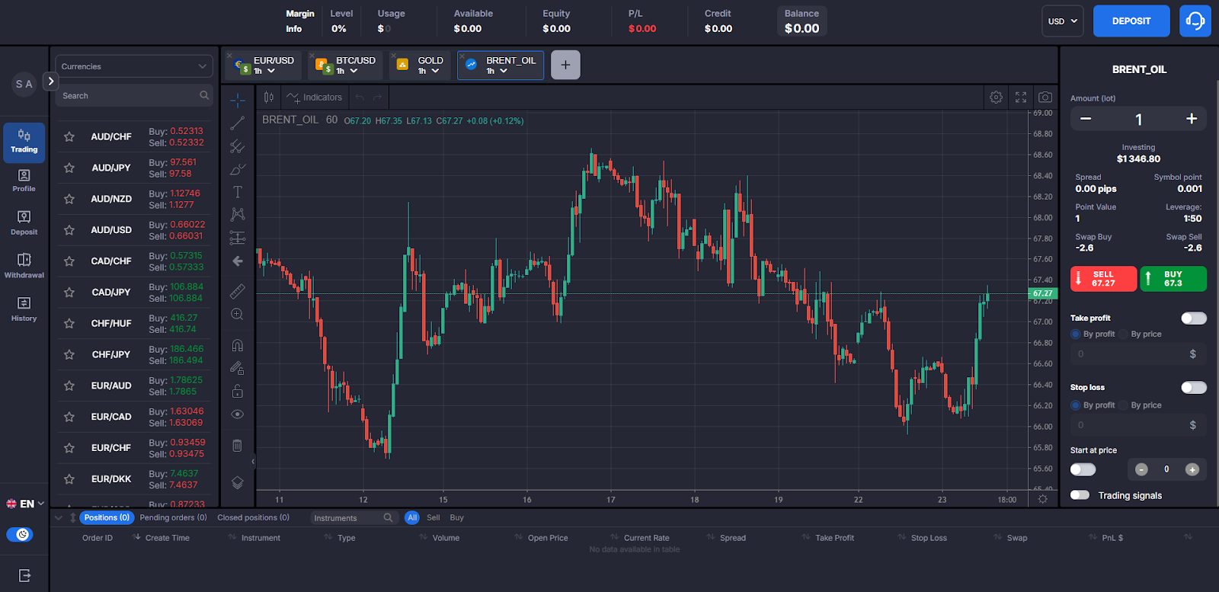This screenshot has height=592, width=1219.
Task: Star the AUD/CHF currency pair
Action: pyautogui.click(x=69, y=137)
